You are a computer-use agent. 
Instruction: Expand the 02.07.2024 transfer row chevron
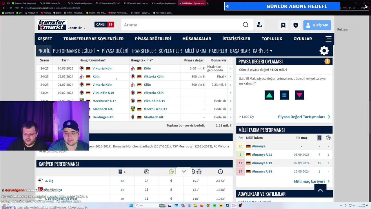[x=230, y=77]
